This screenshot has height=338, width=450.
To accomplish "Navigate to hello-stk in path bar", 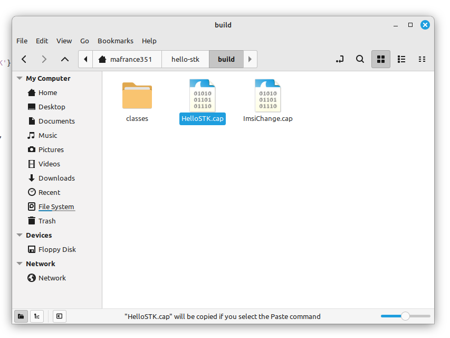I will point(185,59).
